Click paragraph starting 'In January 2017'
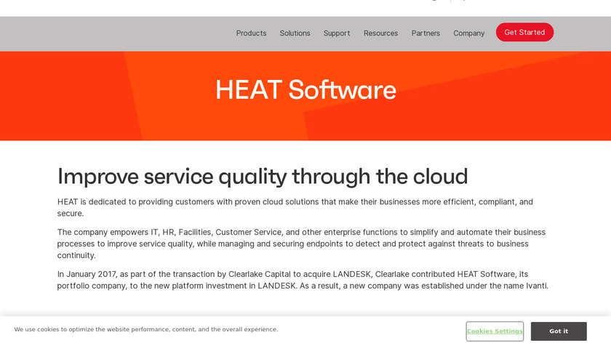 [x=303, y=280]
